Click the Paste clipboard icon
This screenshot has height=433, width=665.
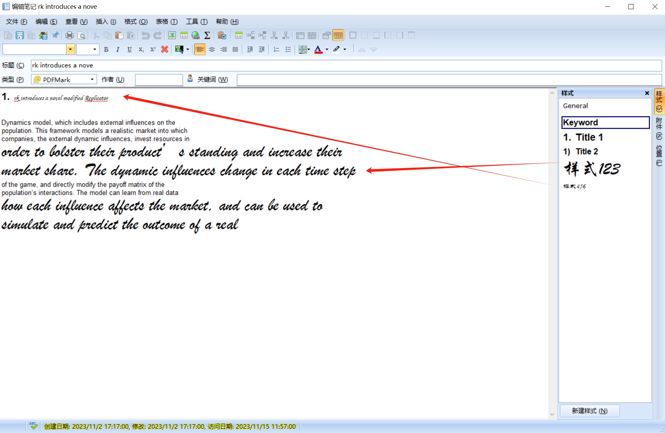click(x=119, y=35)
